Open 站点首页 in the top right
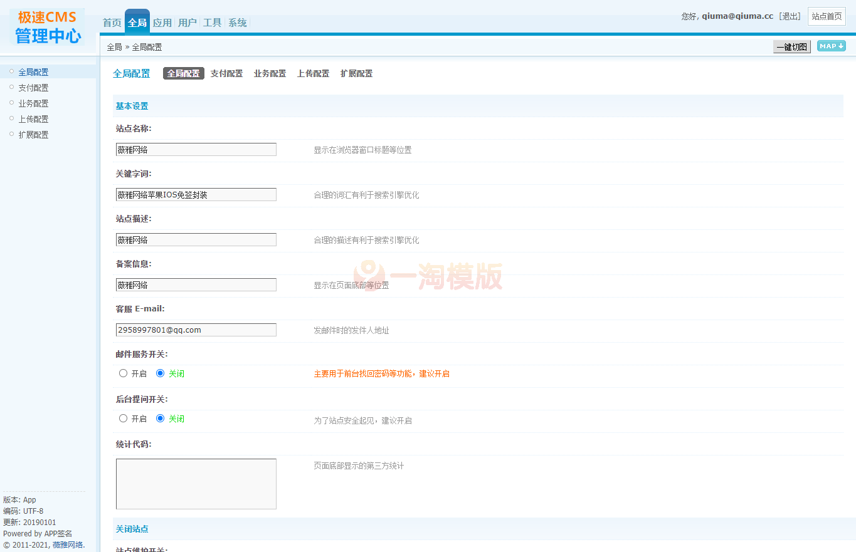Screen dimensions: 856x552 [x=826, y=16]
